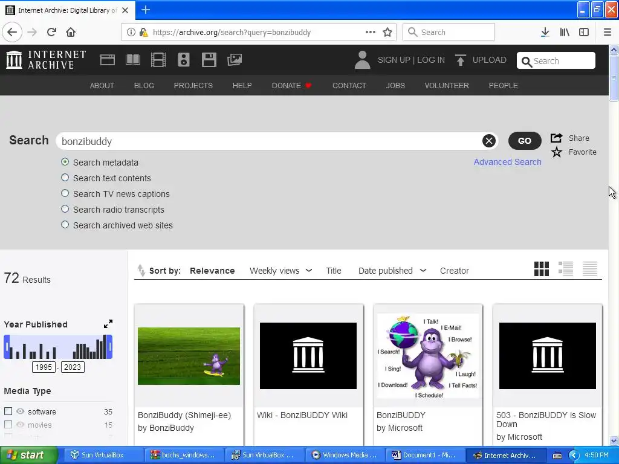Viewport: 619px width, 464px height.
Task: Check the software media type checkbox
Action: point(8,411)
